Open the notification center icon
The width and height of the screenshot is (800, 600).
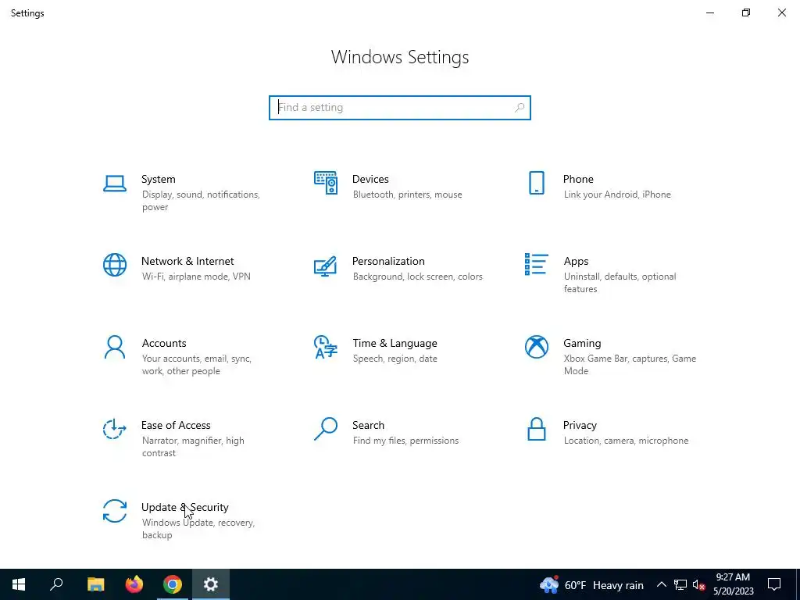tap(774, 584)
